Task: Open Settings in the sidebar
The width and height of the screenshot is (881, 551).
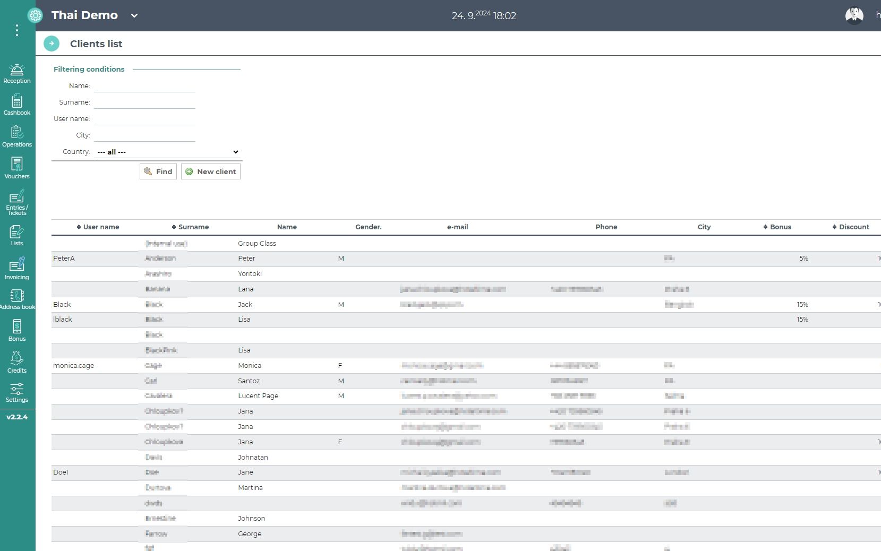Action: coord(17,393)
